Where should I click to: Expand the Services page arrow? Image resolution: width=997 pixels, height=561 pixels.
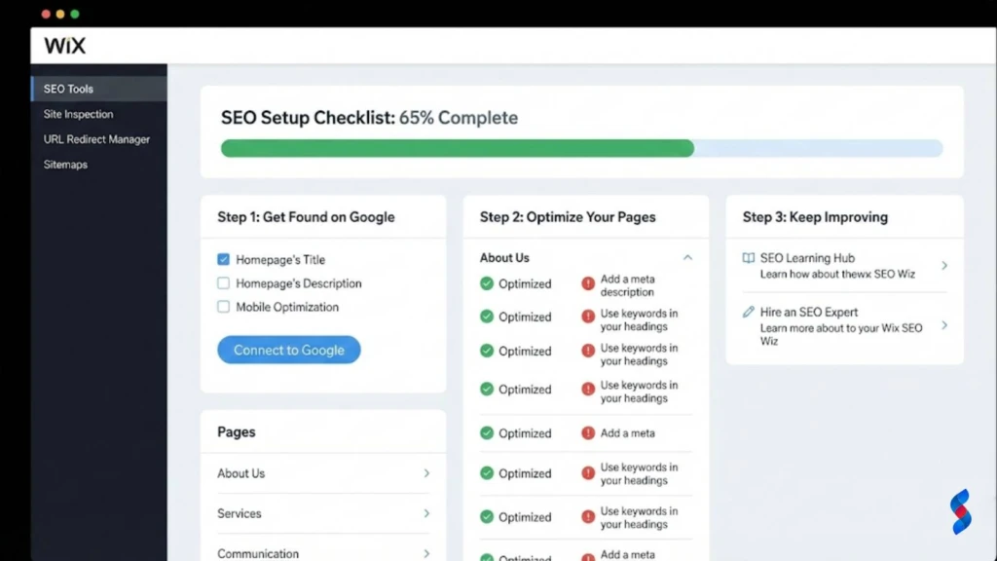tap(426, 513)
